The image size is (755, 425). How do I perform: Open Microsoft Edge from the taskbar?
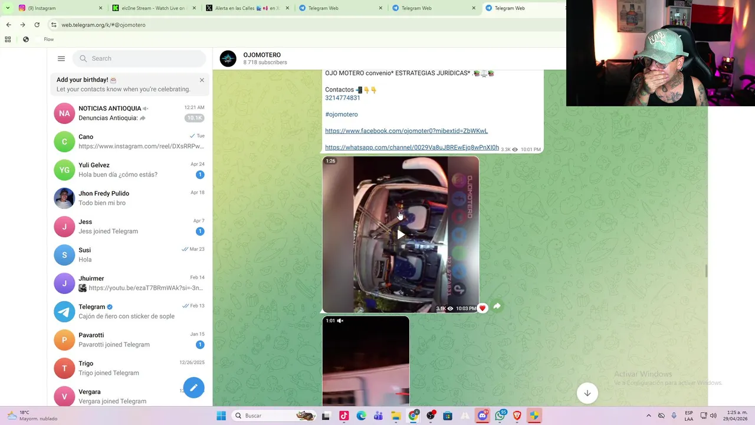(x=361, y=416)
